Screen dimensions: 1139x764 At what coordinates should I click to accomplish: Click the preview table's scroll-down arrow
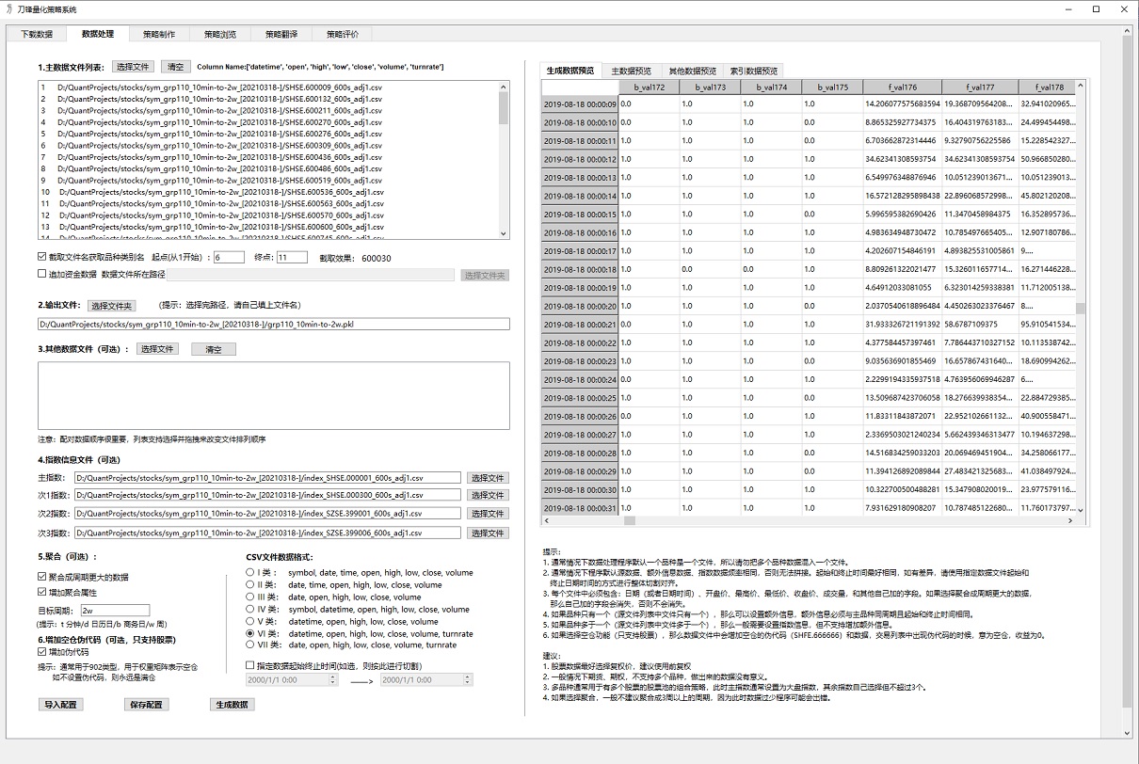pyautogui.click(x=1080, y=510)
